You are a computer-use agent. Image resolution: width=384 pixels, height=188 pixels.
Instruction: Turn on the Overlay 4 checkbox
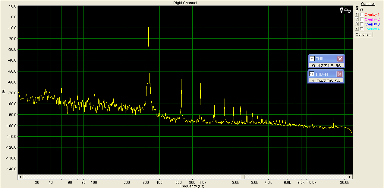362,29
